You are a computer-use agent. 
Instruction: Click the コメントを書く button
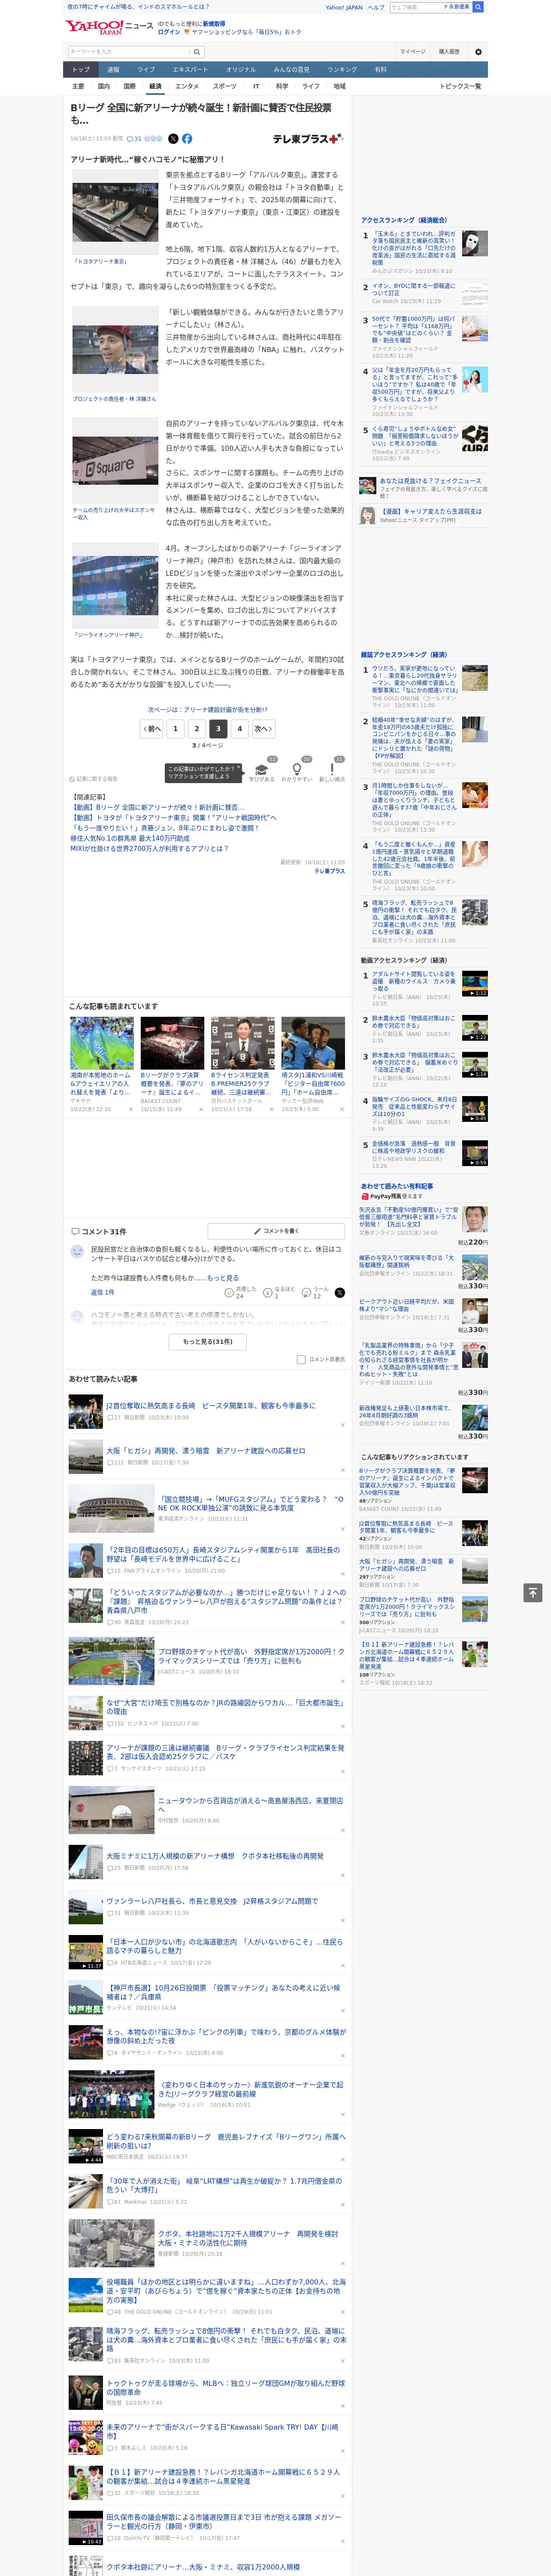276,1231
